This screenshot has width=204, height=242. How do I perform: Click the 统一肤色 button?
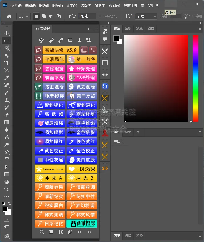point(82,59)
